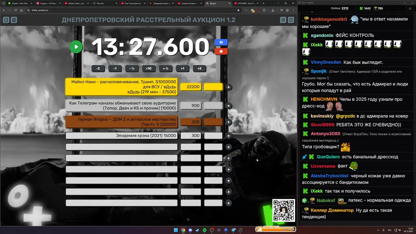Click plus button on Эпидемия крэка lot
The height and width of the screenshot is (234, 416).
228,136
